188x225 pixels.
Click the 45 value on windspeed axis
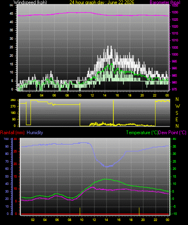(x=11, y=13)
